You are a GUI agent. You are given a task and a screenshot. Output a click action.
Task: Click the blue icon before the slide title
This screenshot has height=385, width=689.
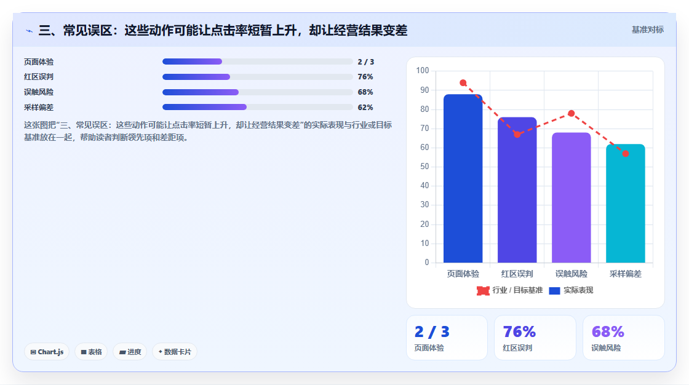(30, 31)
